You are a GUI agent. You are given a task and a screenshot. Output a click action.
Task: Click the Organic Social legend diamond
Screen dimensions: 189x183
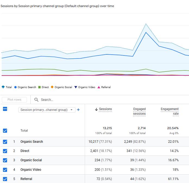click(52, 87)
